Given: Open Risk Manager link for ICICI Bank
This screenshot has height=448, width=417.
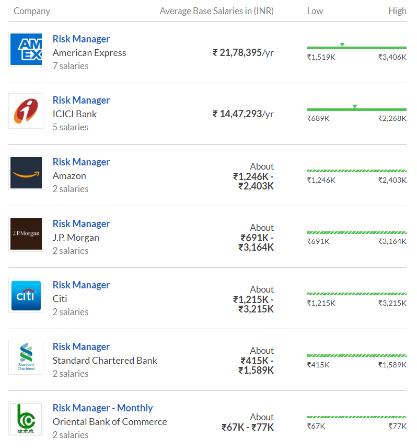Looking at the screenshot, I should point(81,100).
